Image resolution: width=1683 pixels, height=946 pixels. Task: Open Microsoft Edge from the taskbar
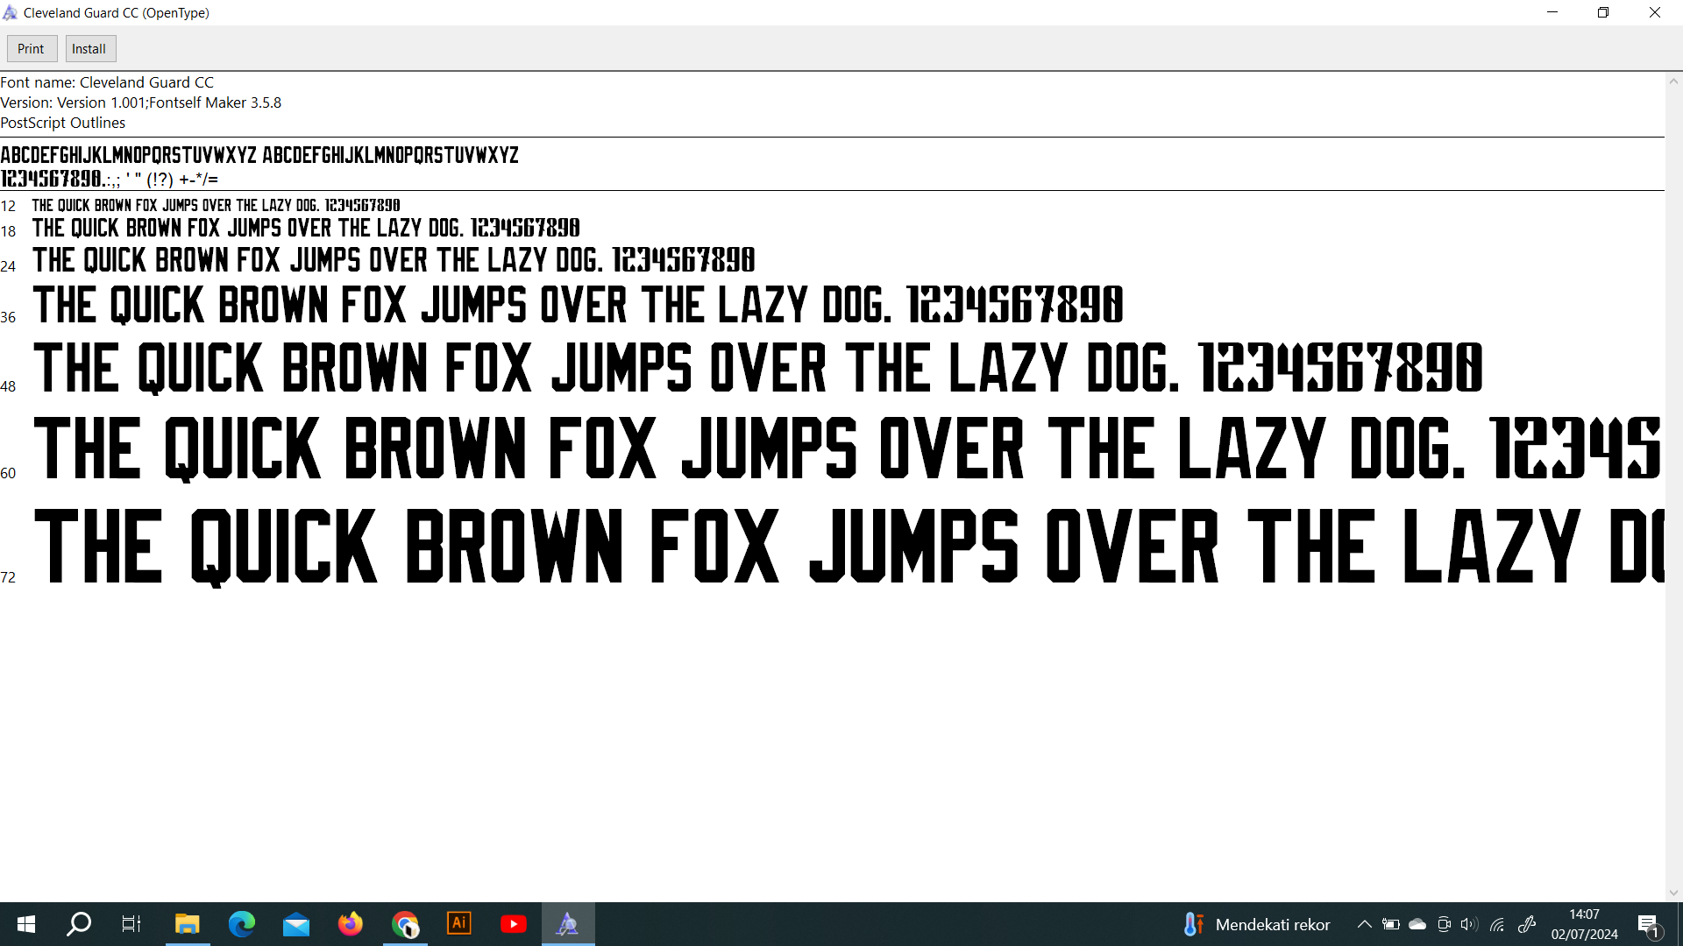pyautogui.click(x=242, y=924)
